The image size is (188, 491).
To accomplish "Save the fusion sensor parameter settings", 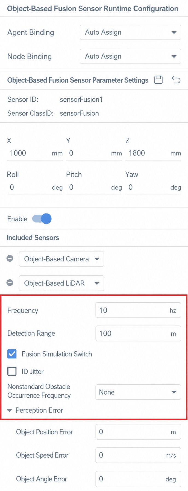I will pos(158,80).
